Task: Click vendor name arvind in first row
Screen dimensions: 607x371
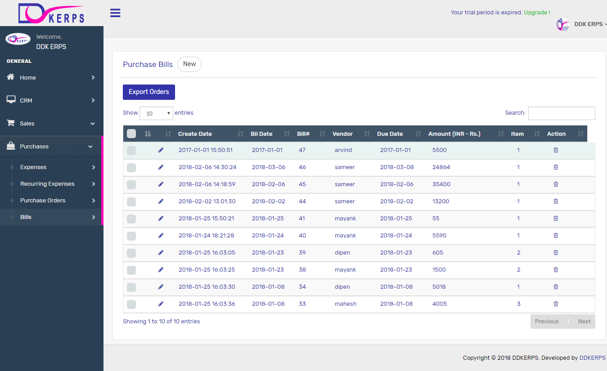Action: point(343,150)
